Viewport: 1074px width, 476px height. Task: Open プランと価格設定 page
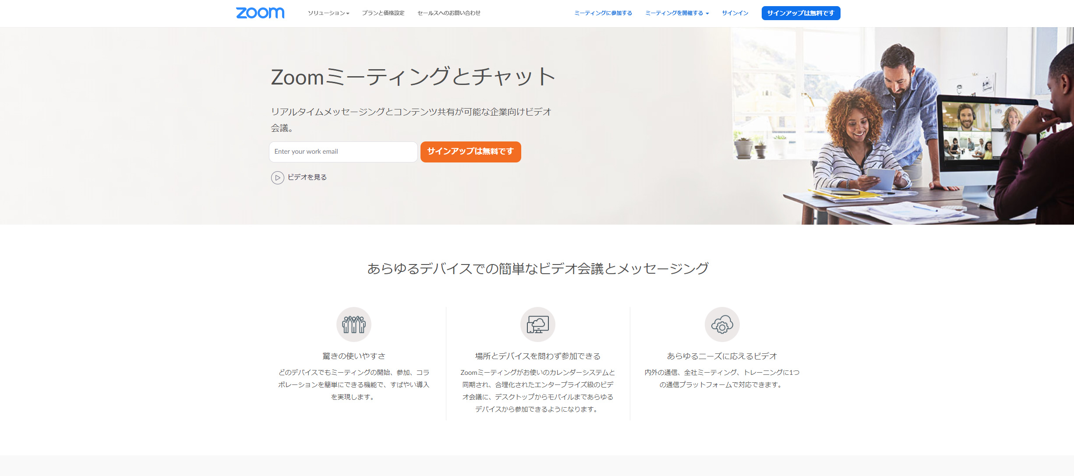(x=383, y=13)
